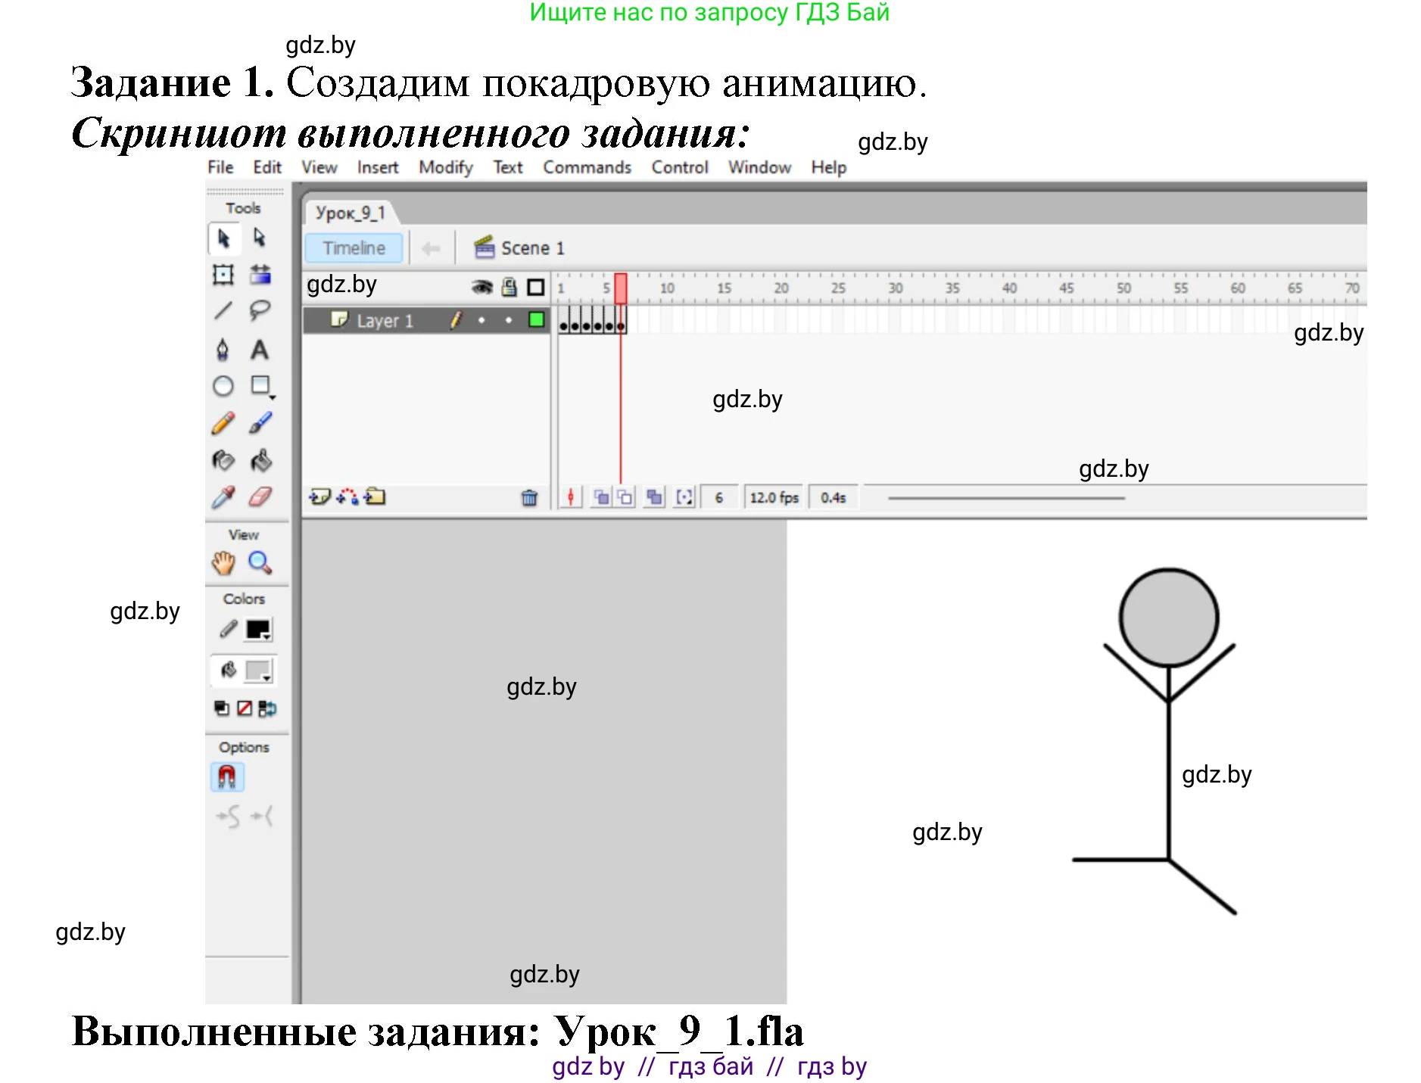This screenshot has width=1421, height=1083.
Task: Click the red playhead marker on timeline
Action: pos(621,288)
